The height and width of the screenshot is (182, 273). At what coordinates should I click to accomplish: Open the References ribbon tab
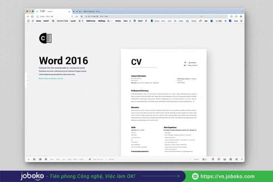91,21
